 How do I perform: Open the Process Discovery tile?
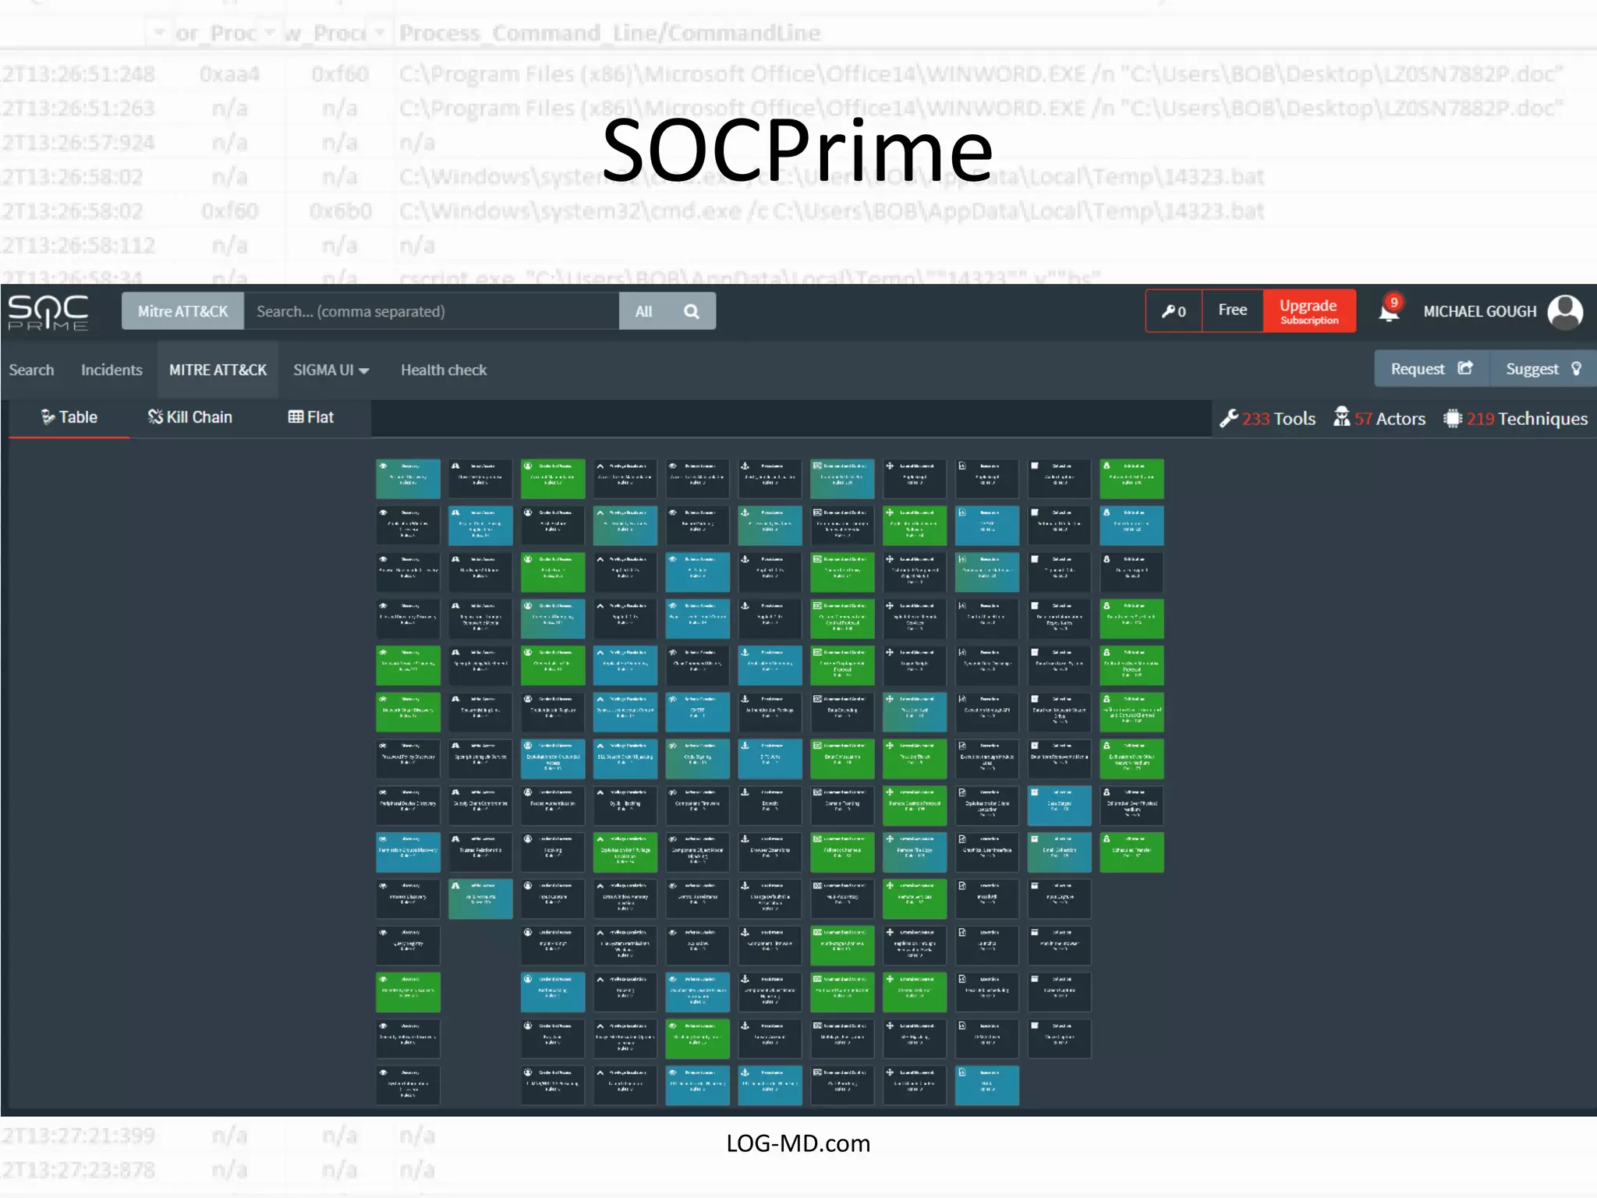pyautogui.click(x=408, y=898)
